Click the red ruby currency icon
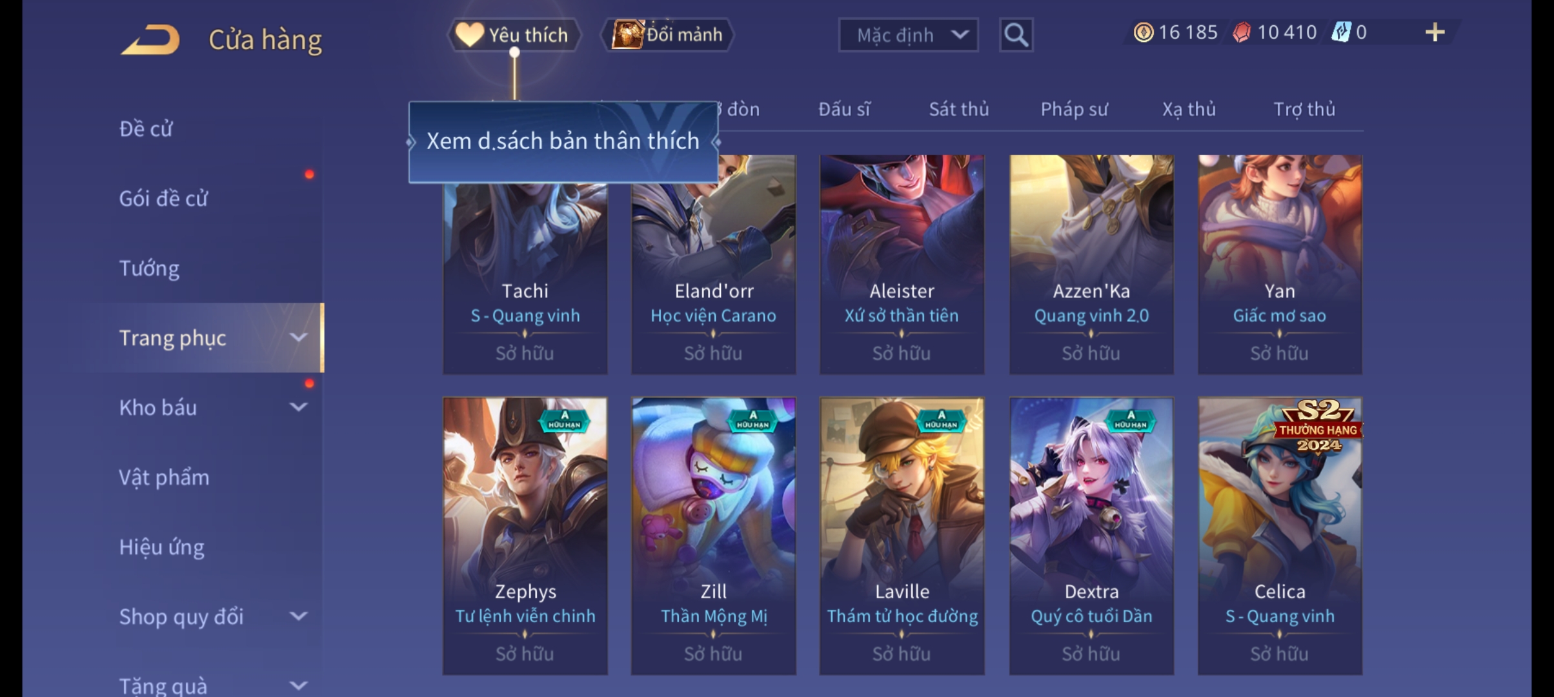Image resolution: width=1554 pixels, height=697 pixels. click(1242, 32)
